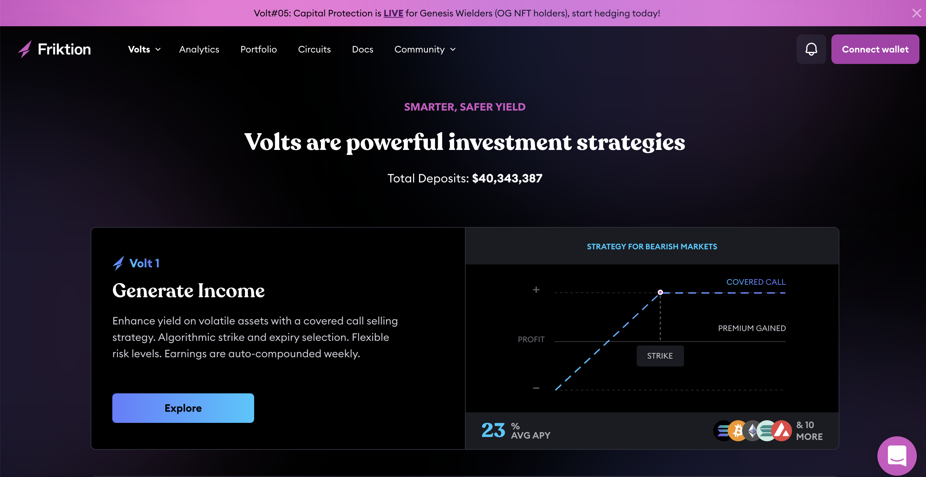926x477 pixels.
Task: Open the notifications bell
Action: pos(811,49)
